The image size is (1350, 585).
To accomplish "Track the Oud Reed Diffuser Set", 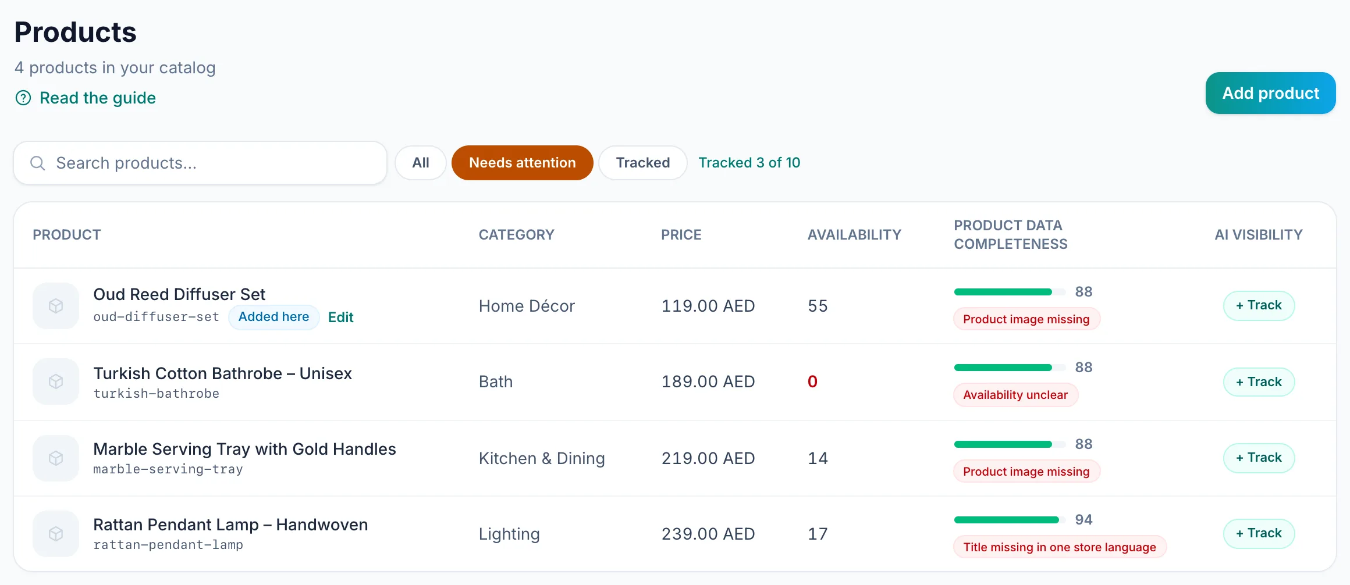I will pyautogui.click(x=1259, y=305).
